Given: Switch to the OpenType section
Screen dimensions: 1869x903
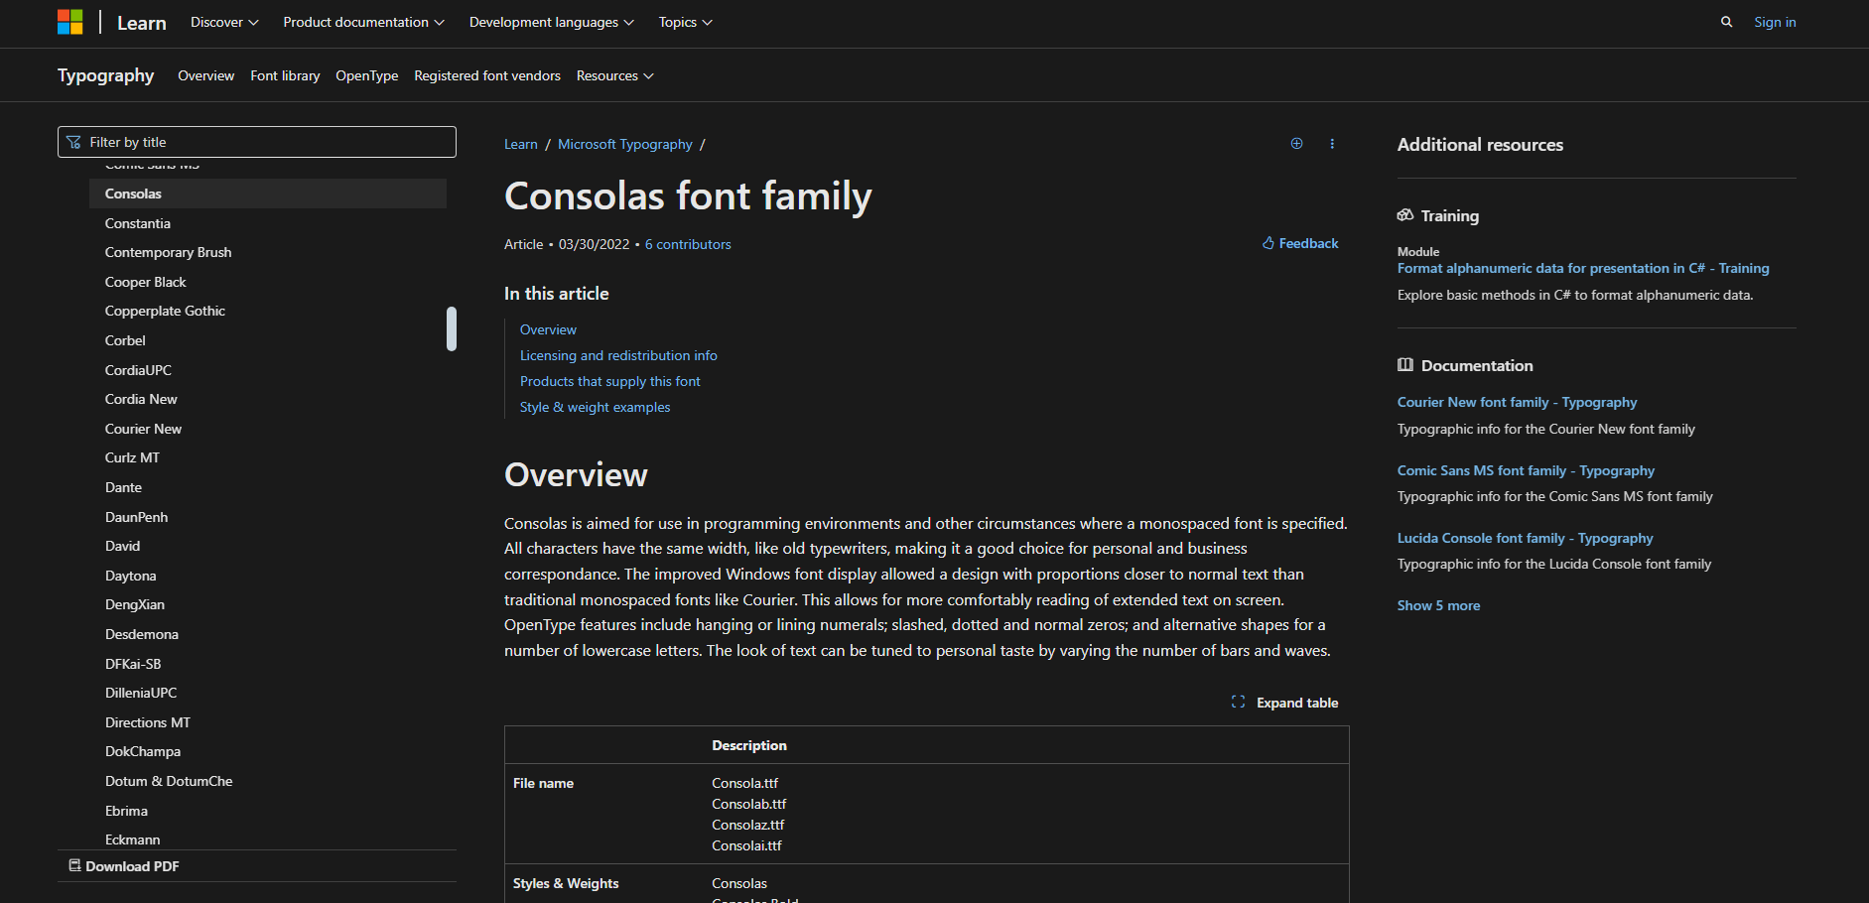Looking at the screenshot, I should pos(366,75).
